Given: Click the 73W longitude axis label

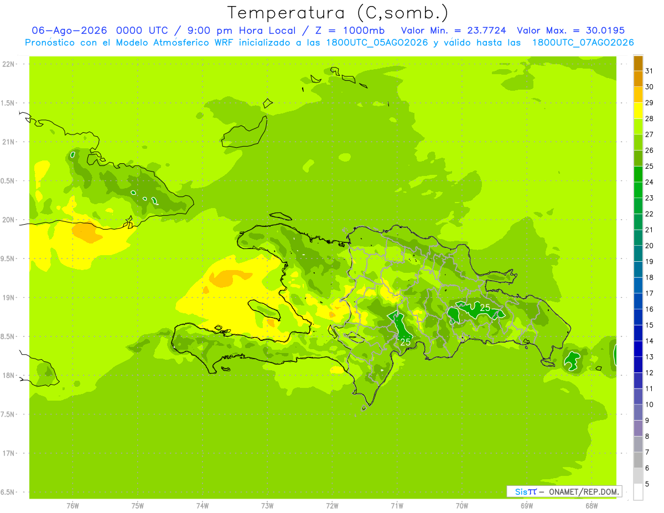Looking at the screenshot, I should 267,506.
